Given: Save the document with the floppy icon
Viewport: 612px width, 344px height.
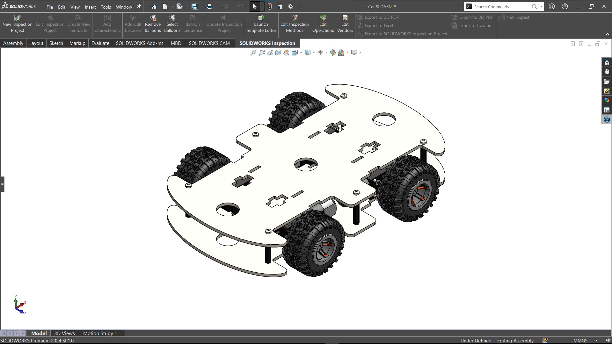Looking at the screenshot, I should 195,6.
